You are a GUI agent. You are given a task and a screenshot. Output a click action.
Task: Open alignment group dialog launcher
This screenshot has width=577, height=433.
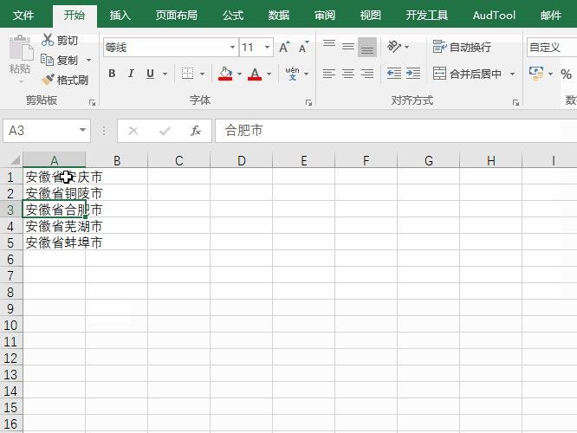click(x=515, y=103)
